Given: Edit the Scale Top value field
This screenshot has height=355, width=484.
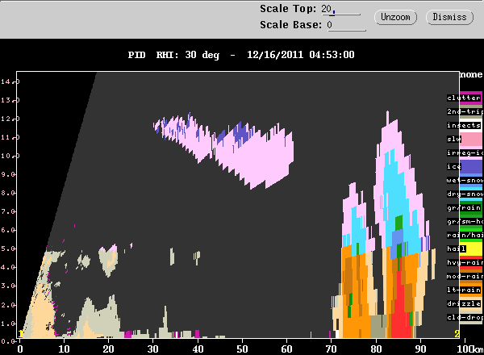Looking at the screenshot, I should pos(340,9).
